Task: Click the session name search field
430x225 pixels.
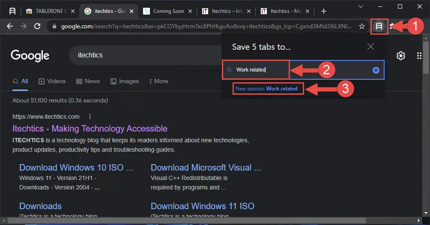Action: [x=303, y=70]
